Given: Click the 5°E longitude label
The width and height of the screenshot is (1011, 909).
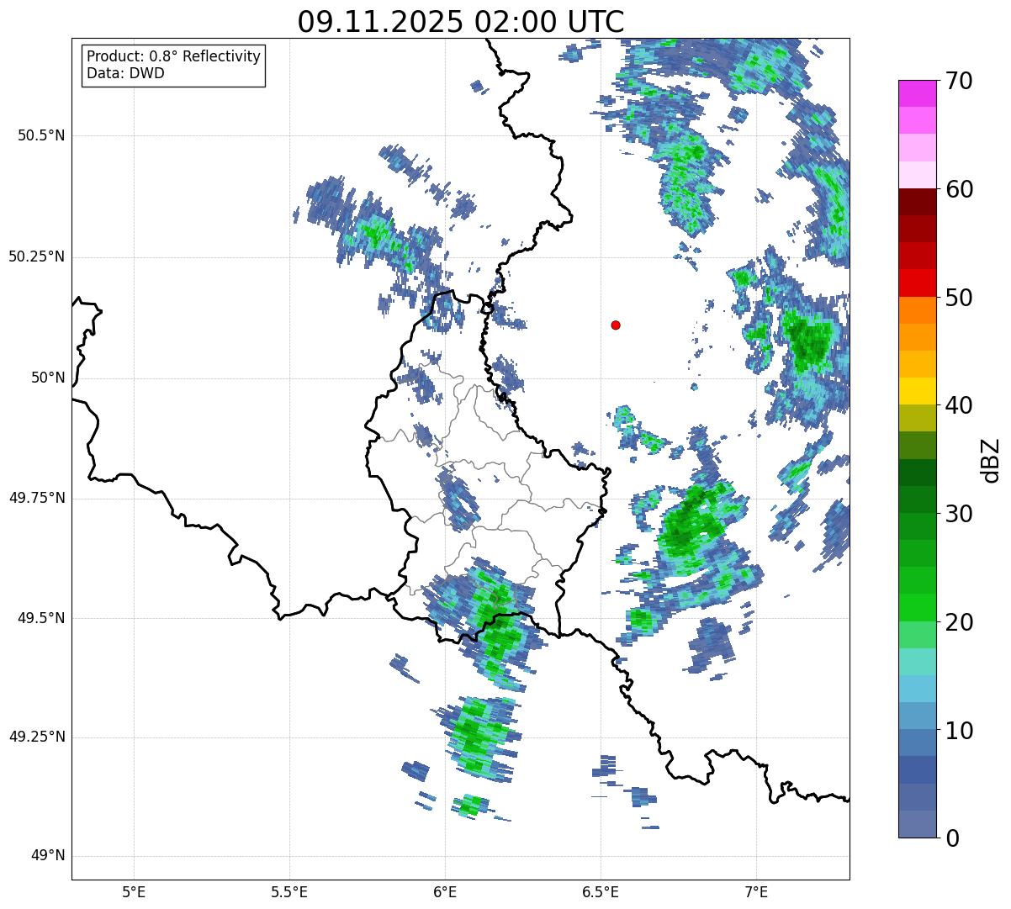Looking at the screenshot, I should coord(134,891).
